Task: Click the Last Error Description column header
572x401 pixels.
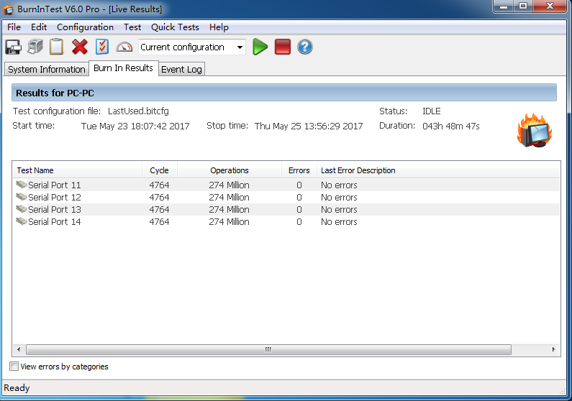Action: click(438, 170)
